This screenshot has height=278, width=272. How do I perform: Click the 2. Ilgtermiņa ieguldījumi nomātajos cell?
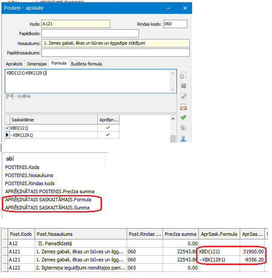coord(81,268)
